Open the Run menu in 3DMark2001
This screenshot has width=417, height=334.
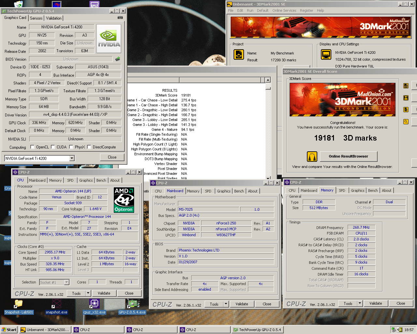[x=250, y=10]
